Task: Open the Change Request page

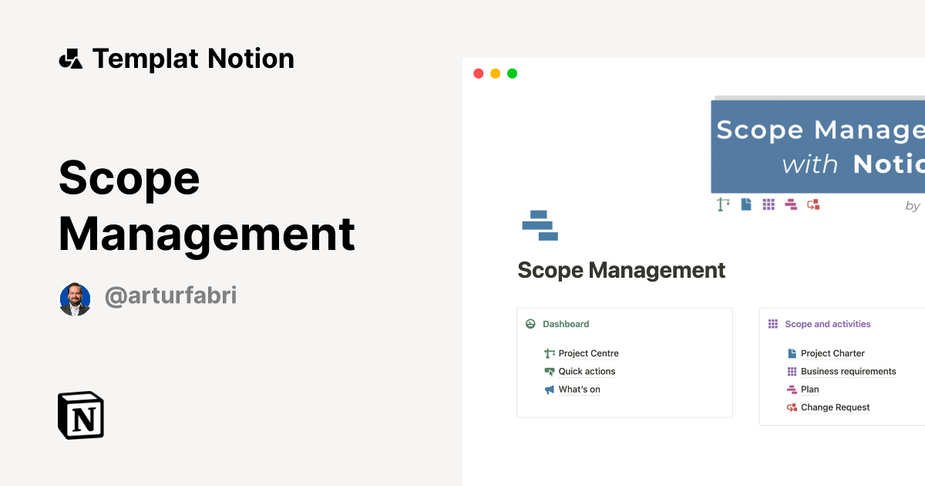Action: click(x=835, y=407)
